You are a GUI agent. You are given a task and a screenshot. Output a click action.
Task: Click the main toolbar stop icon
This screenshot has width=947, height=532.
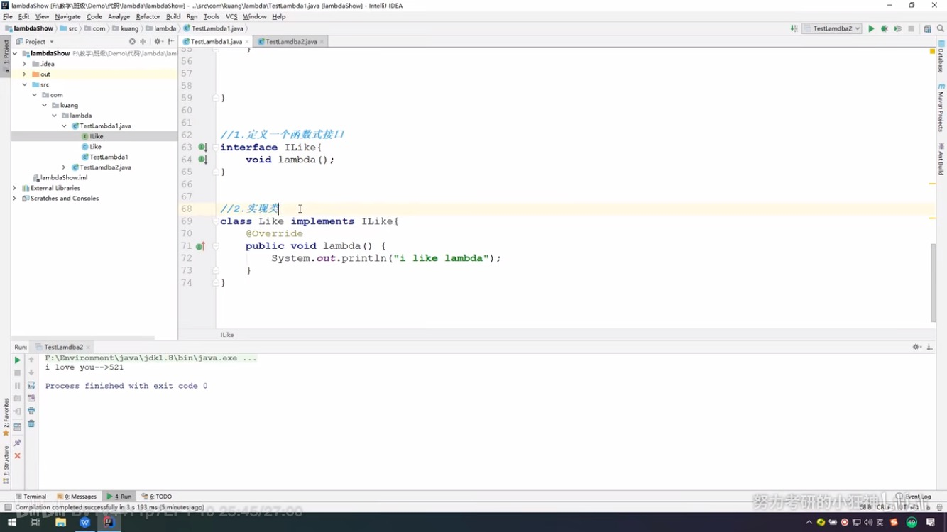pyautogui.click(x=912, y=28)
